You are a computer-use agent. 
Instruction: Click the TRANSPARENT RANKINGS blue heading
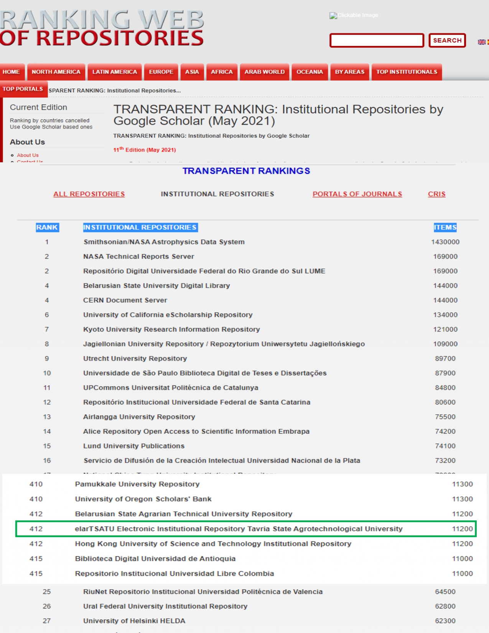pos(246,171)
